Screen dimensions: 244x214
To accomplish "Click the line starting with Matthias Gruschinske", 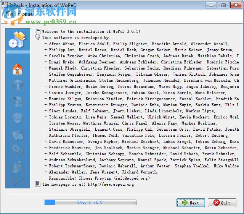I will tap(141, 80).
